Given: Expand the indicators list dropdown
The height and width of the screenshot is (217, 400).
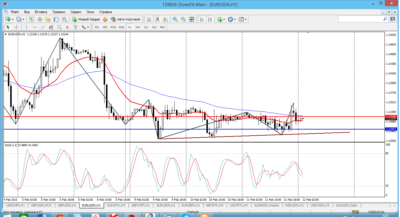Looking at the screenshot, I should (224, 19).
